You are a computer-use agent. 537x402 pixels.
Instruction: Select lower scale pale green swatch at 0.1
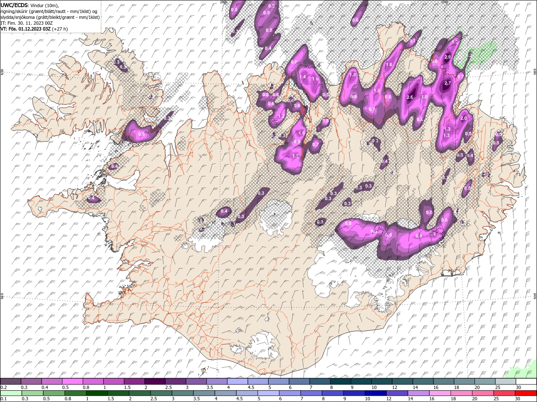11,393
